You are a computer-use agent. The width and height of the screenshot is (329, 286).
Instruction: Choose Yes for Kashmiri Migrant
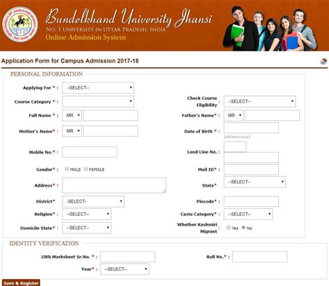pos(228,228)
